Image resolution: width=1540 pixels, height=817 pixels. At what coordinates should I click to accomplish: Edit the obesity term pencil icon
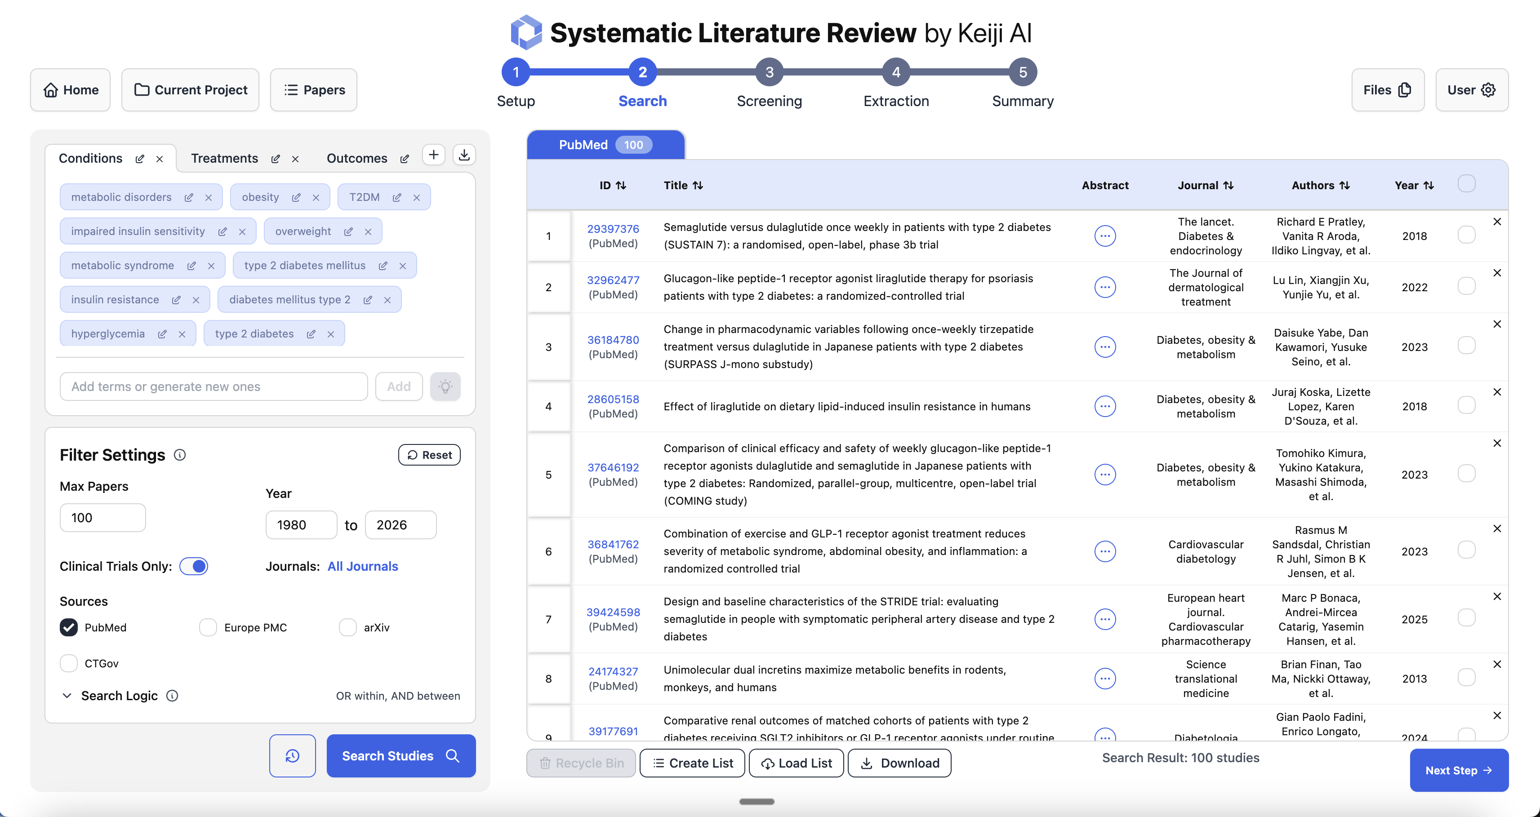[296, 197]
